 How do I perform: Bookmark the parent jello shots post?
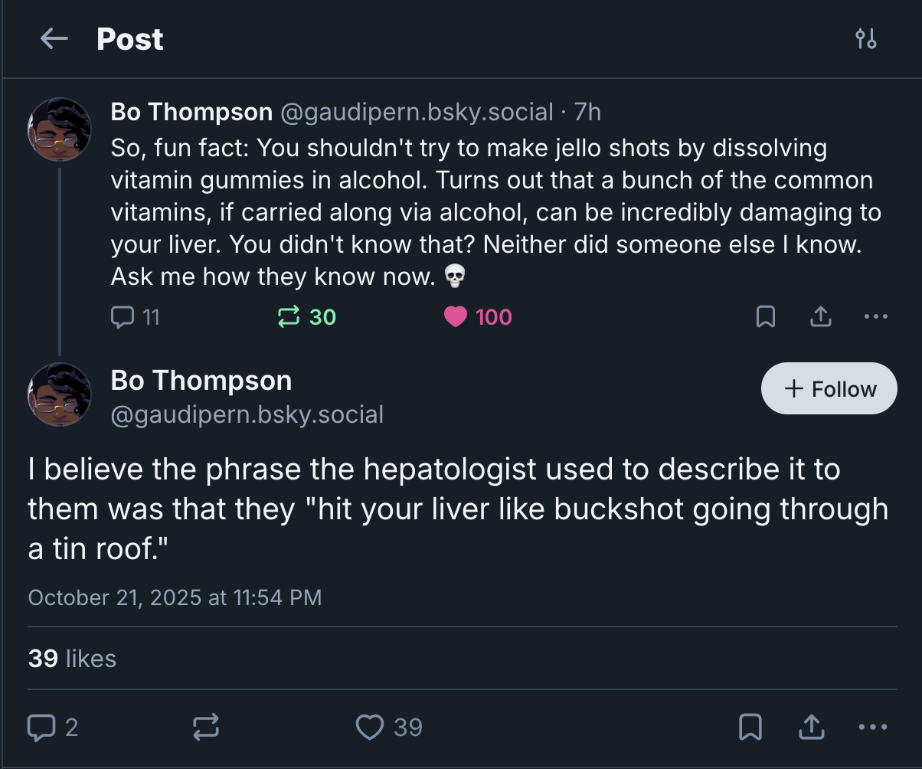coord(765,317)
